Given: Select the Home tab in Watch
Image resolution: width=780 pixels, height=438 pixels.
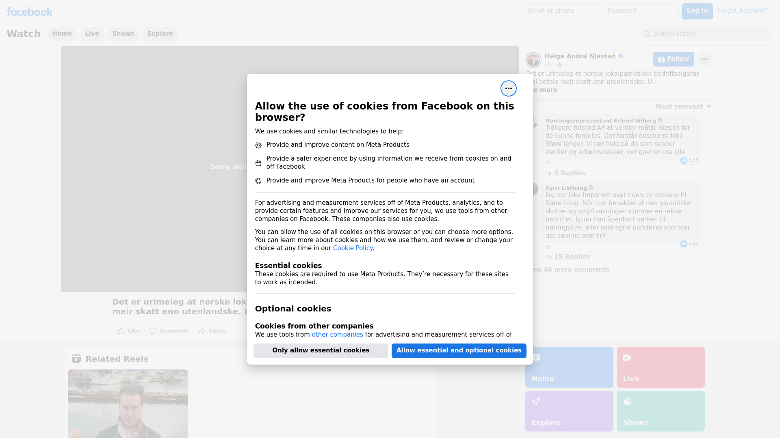Looking at the screenshot, I should [62, 34].
